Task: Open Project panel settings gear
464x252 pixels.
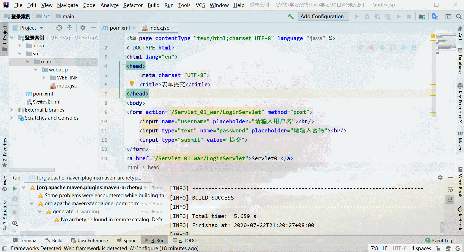Action: pos(83,28)
